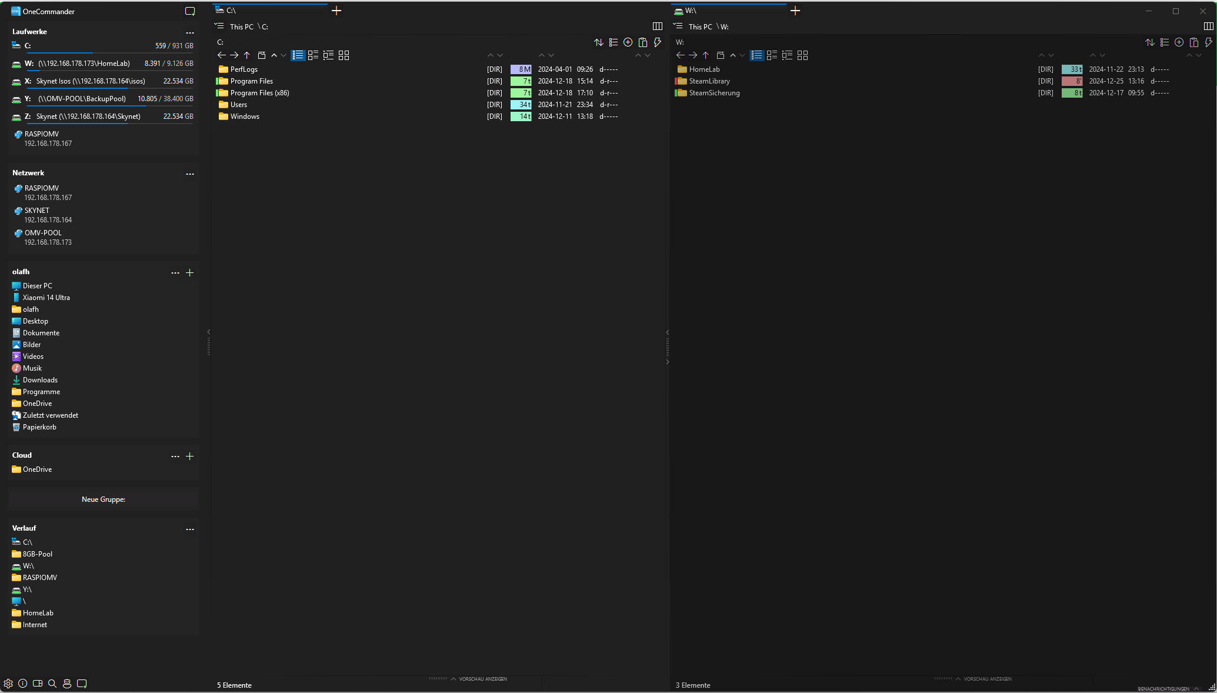The height and width of the screenshot is (693, 1217).
Task: Open the Y: BackupPool drive
Action: (x=103, y=99)
